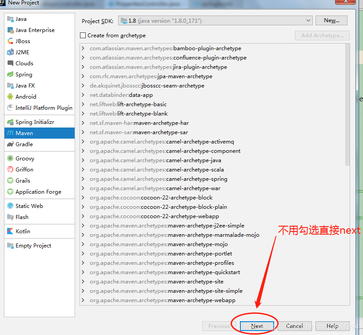
Task: Pick the Clouds icon
Action: (x=10, y=63)
